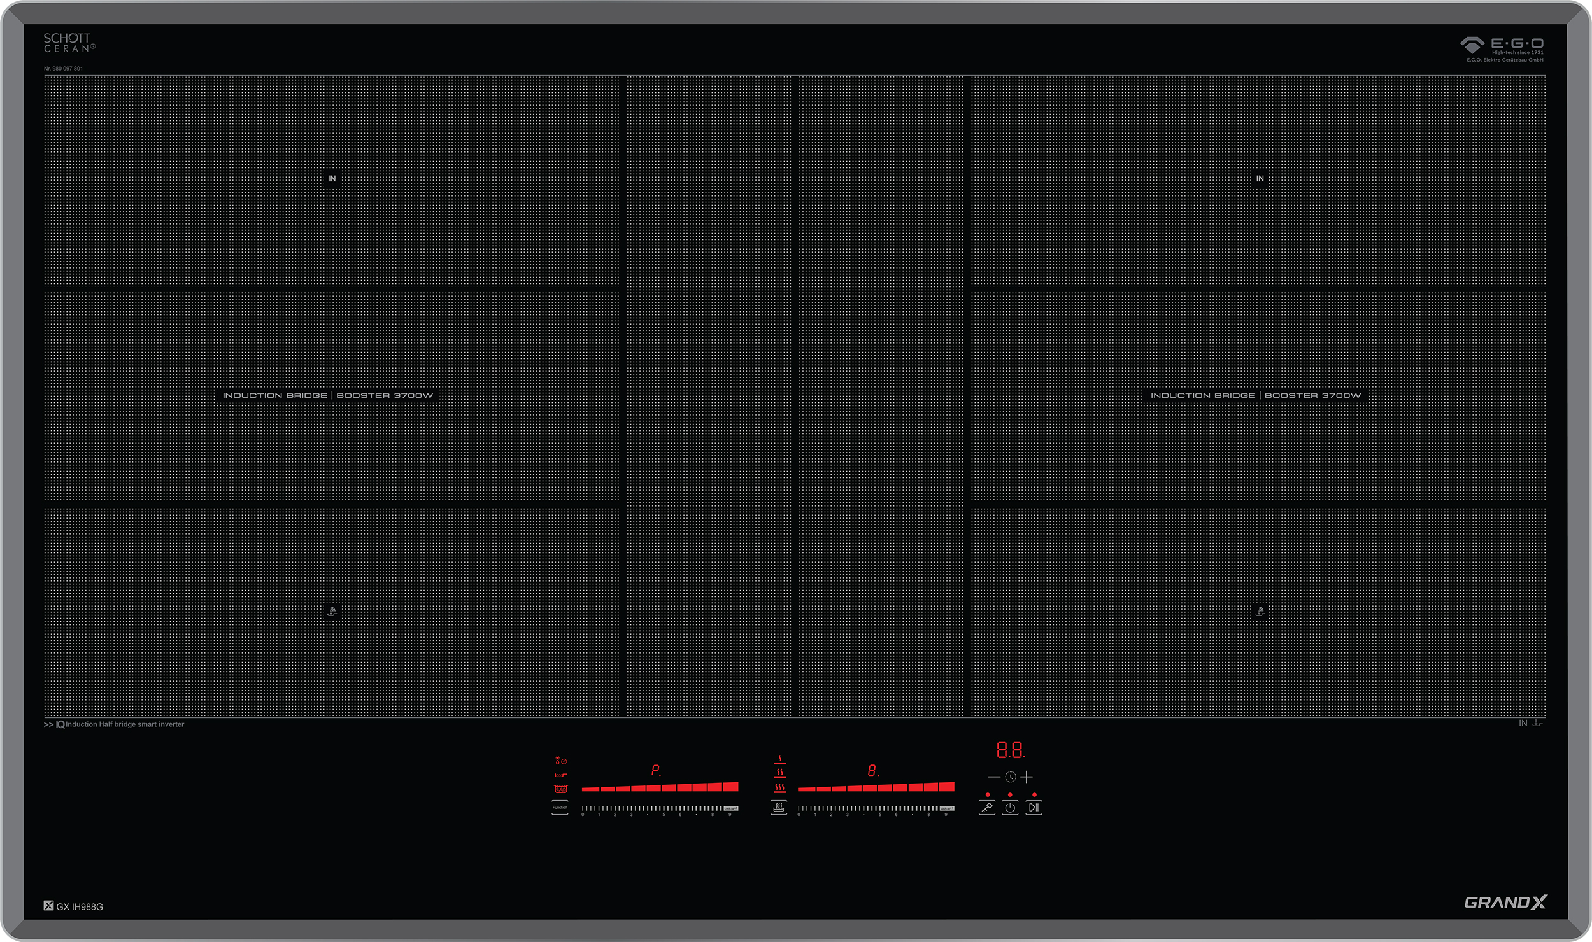Viewport: 1592px width, 942px height.
Task: Decrease timer with minus button
Action: (993, 777)
